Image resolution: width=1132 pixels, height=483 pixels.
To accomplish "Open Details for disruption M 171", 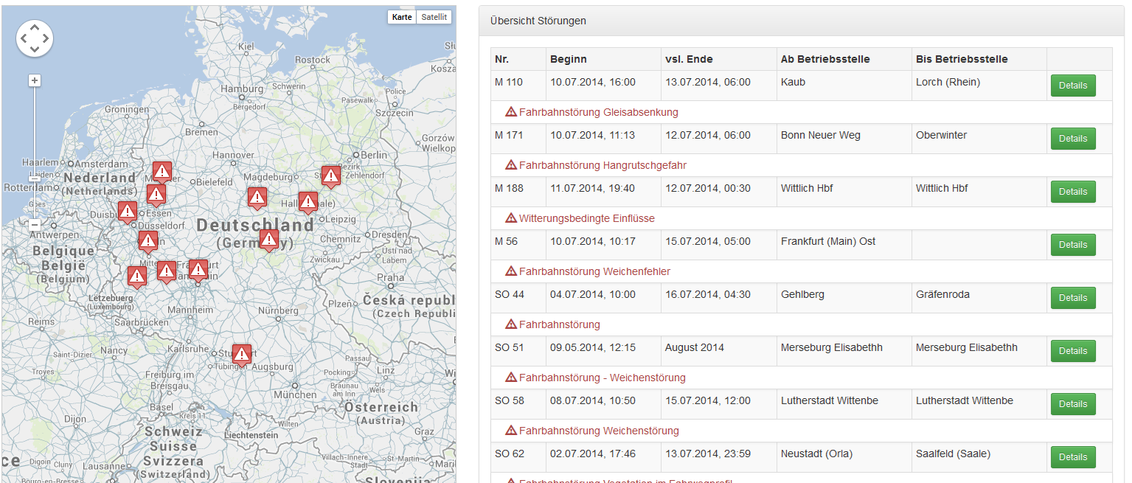I will 1073,139.
